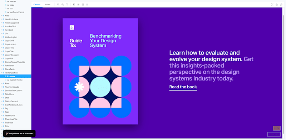This screenshot has height=140, width=286.
Task: Expand the Testimonial component
Action: (1, 115)
